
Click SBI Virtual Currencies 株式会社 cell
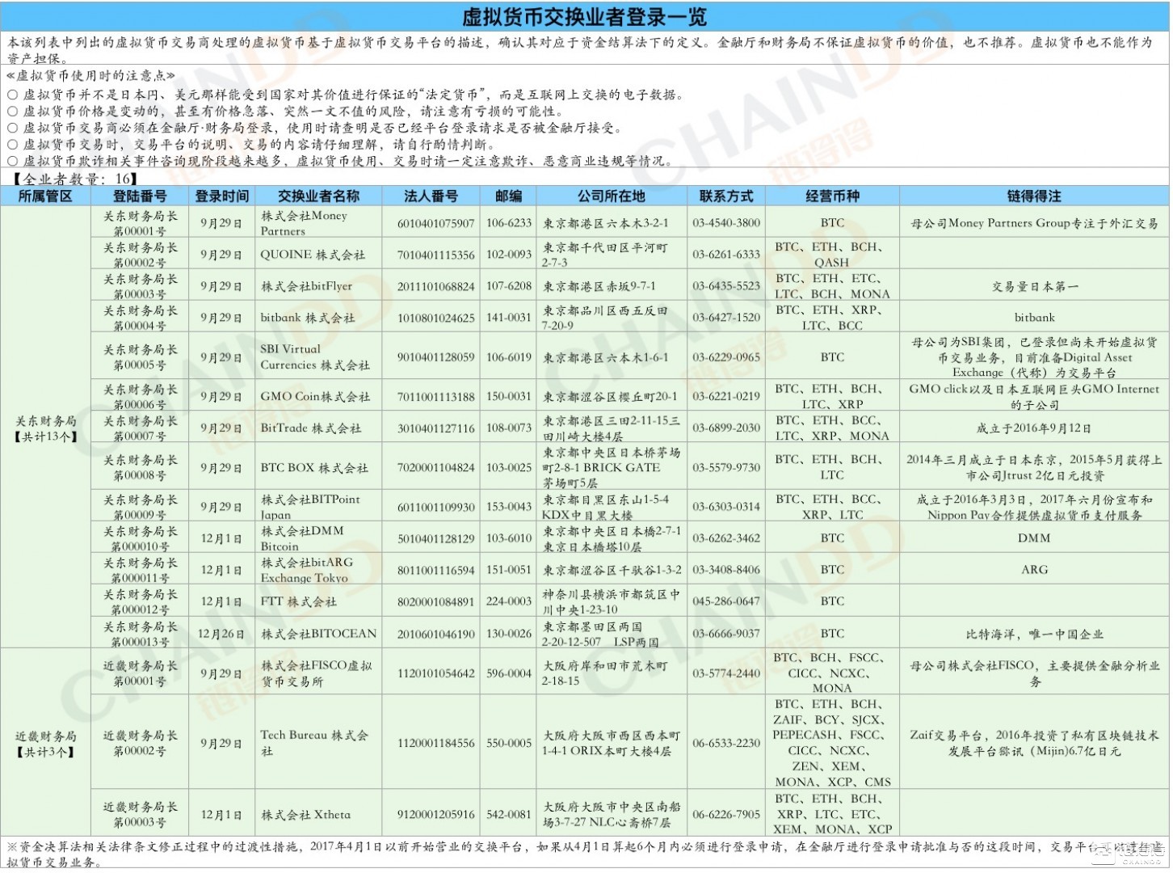click(x=318, y=356)
